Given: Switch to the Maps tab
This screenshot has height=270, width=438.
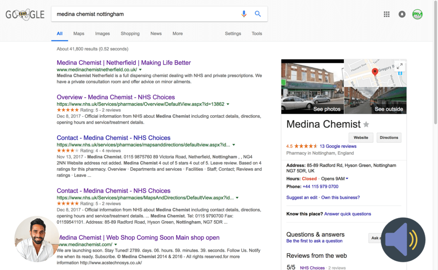Looking at the screenshot, I should tap(79, 34).
